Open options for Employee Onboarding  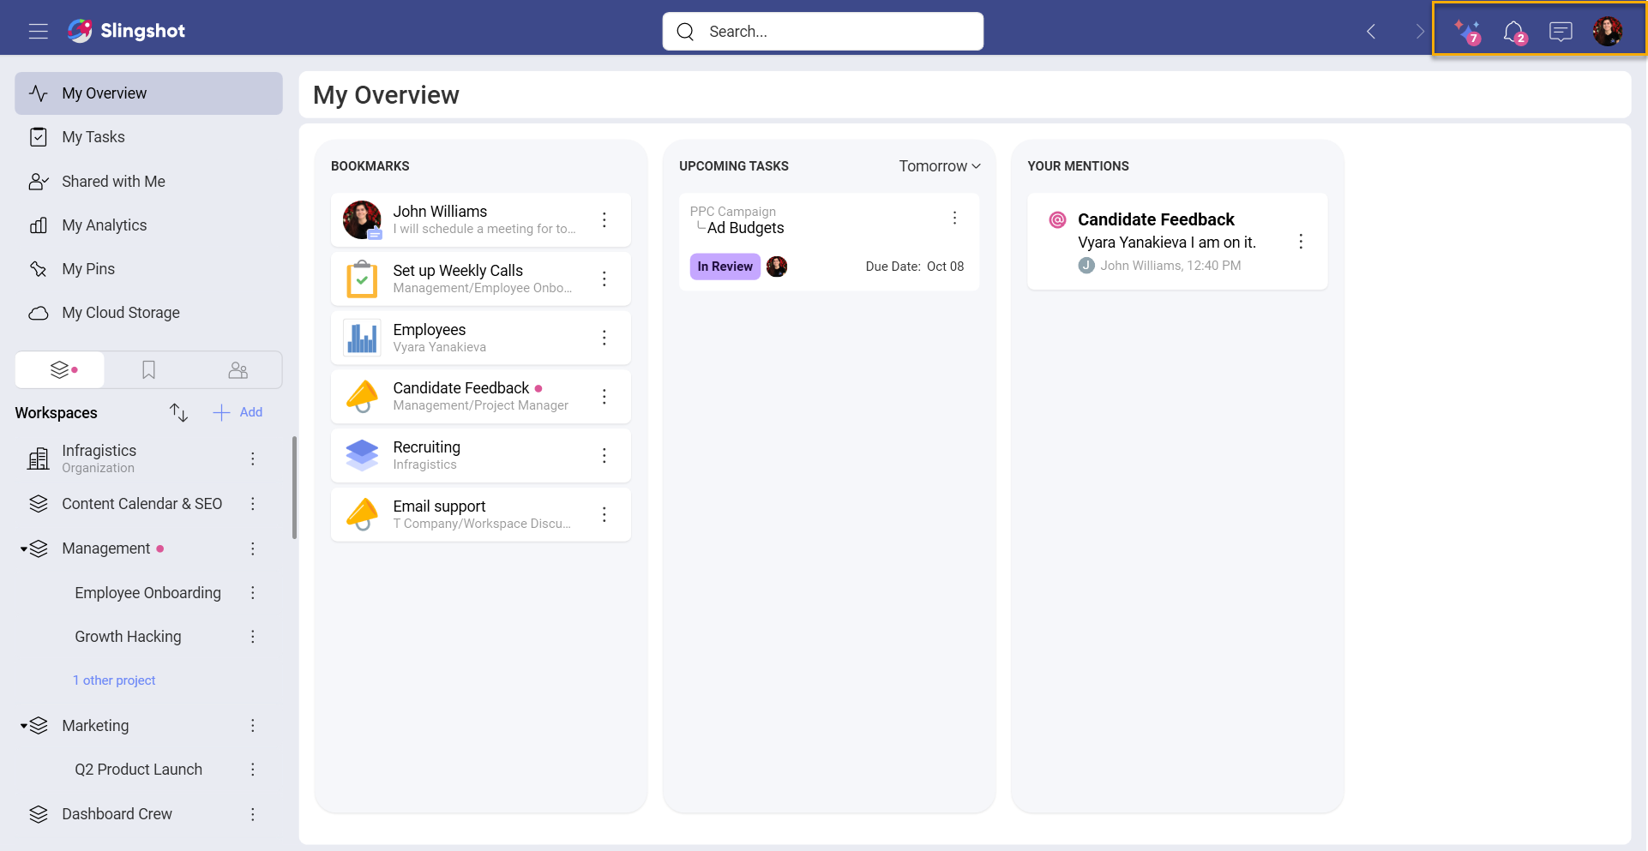click(253, 593)
